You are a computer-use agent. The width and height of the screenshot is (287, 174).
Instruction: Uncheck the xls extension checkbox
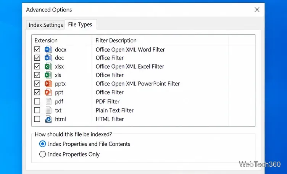[x=37, y=75]
